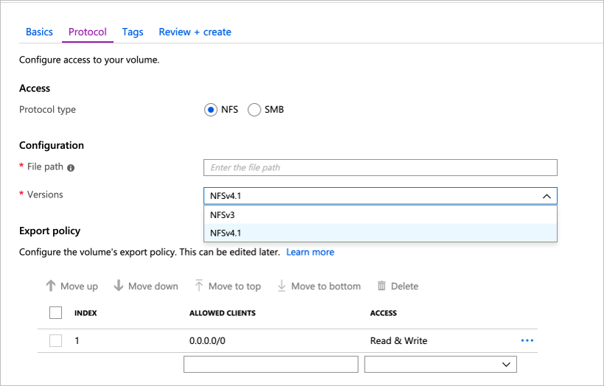Select the SMB protocol radio button
The height and width of the screenshot is (386, 604).
coord(254,110)
